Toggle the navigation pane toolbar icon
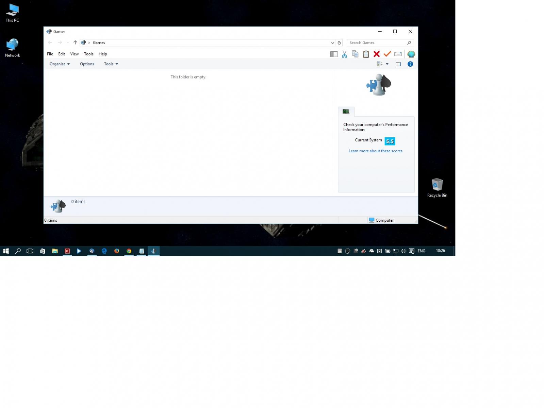 tap(334, 54)
